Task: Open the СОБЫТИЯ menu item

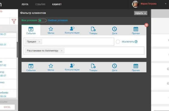Action: pos(40,4)
